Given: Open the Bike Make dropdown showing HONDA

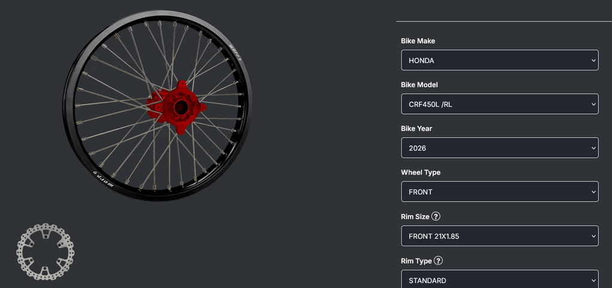Looking at the screenshot, I should point(500,60).
